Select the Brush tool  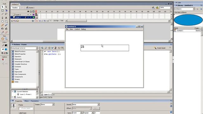[6, 25]
